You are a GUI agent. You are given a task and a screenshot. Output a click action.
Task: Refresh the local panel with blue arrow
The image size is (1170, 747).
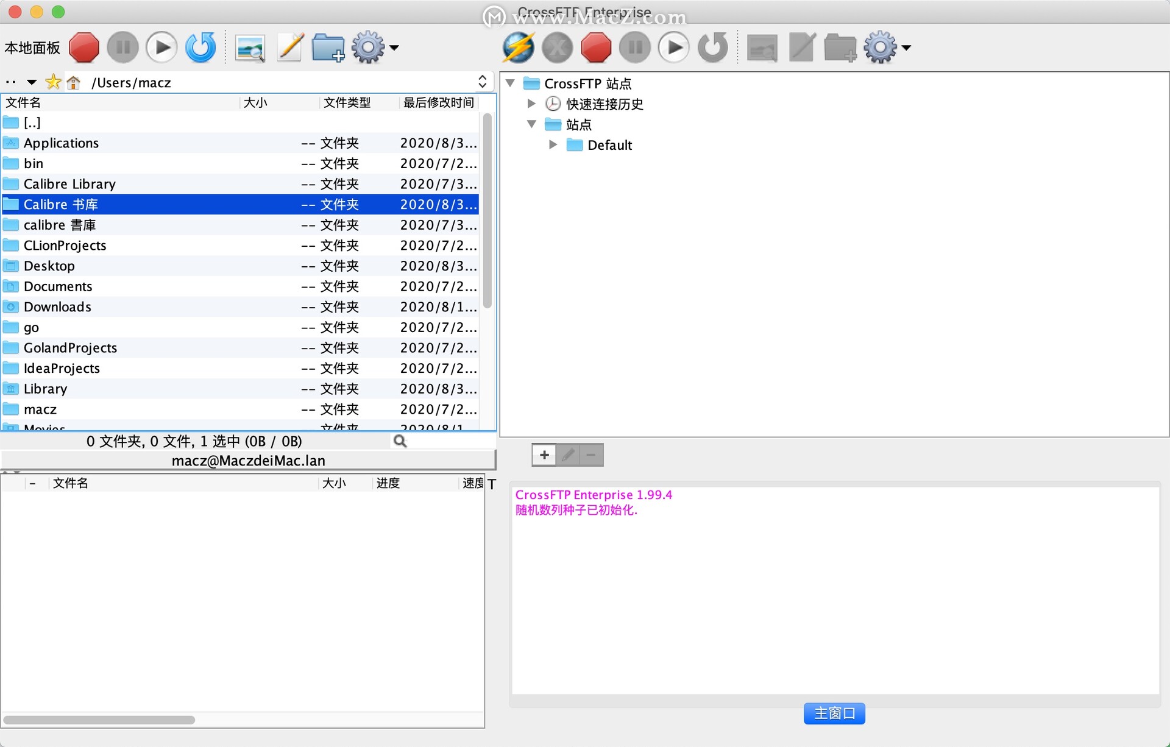(200, 48)
